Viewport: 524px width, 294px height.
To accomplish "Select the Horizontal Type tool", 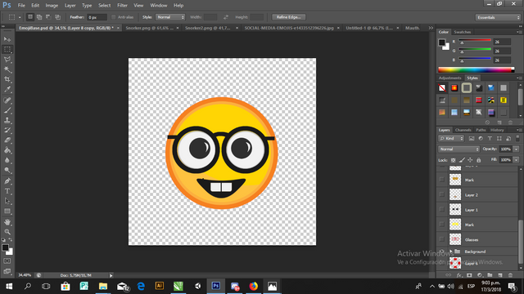I will (7, 191).
